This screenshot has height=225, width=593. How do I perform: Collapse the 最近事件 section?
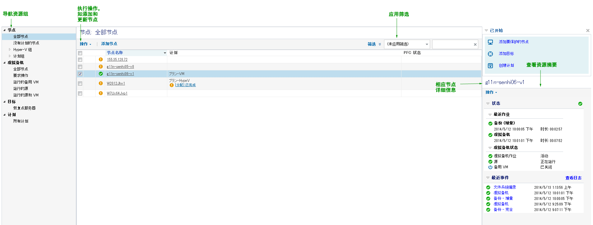point(488,178)
